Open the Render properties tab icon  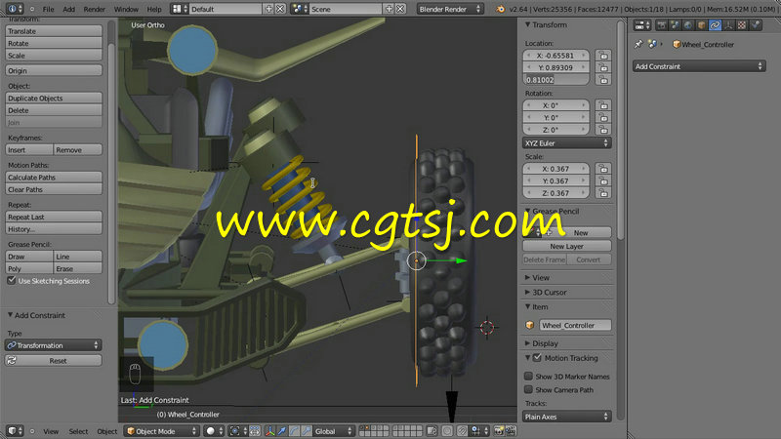(x=662, y=25)
